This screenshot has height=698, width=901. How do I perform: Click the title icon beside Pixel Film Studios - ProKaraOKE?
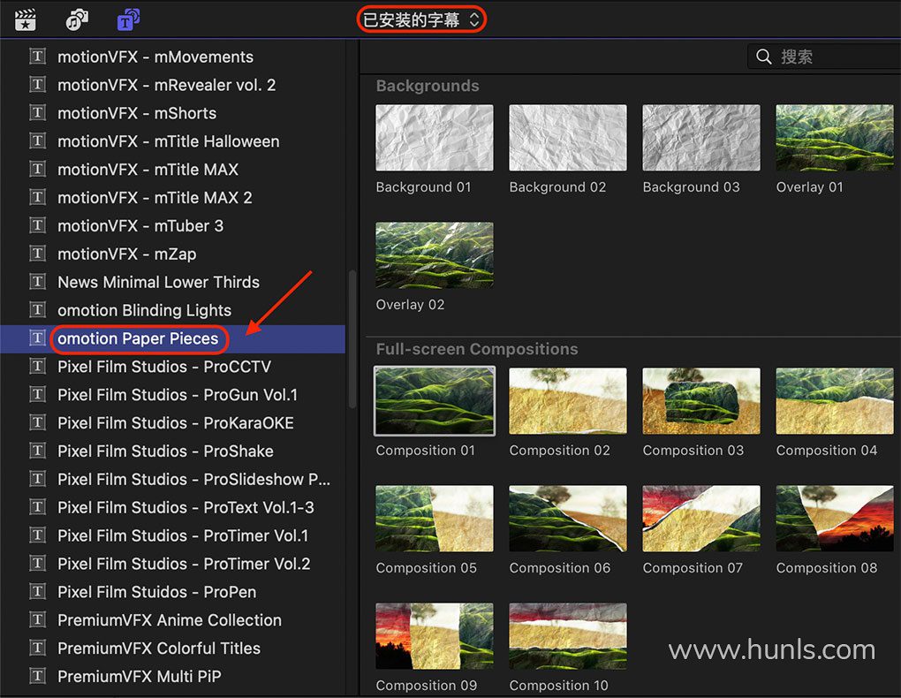click(x=38, y=422)
